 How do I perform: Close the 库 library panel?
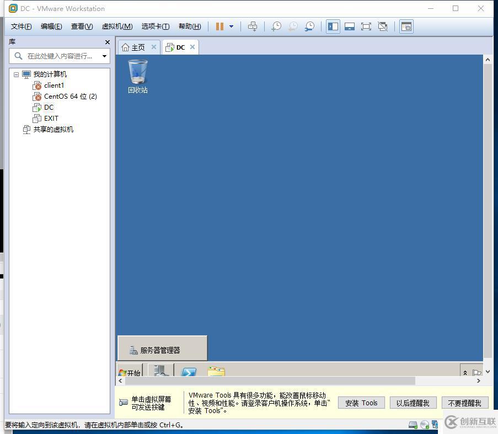(x=108, y=42)
